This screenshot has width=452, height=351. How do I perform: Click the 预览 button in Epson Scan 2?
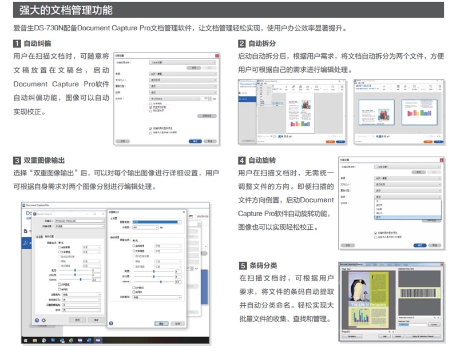point(77,320)
